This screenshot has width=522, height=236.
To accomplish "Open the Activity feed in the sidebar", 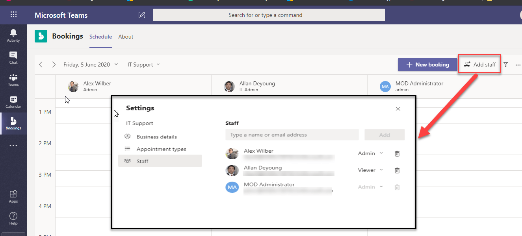I will coord(13,35).
